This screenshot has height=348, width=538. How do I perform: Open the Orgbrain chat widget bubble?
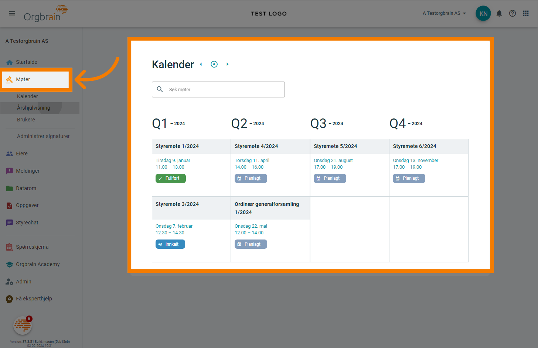pos(23,325)
